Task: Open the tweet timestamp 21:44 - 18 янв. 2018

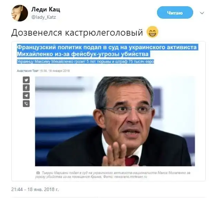Action: coord(35,189)
